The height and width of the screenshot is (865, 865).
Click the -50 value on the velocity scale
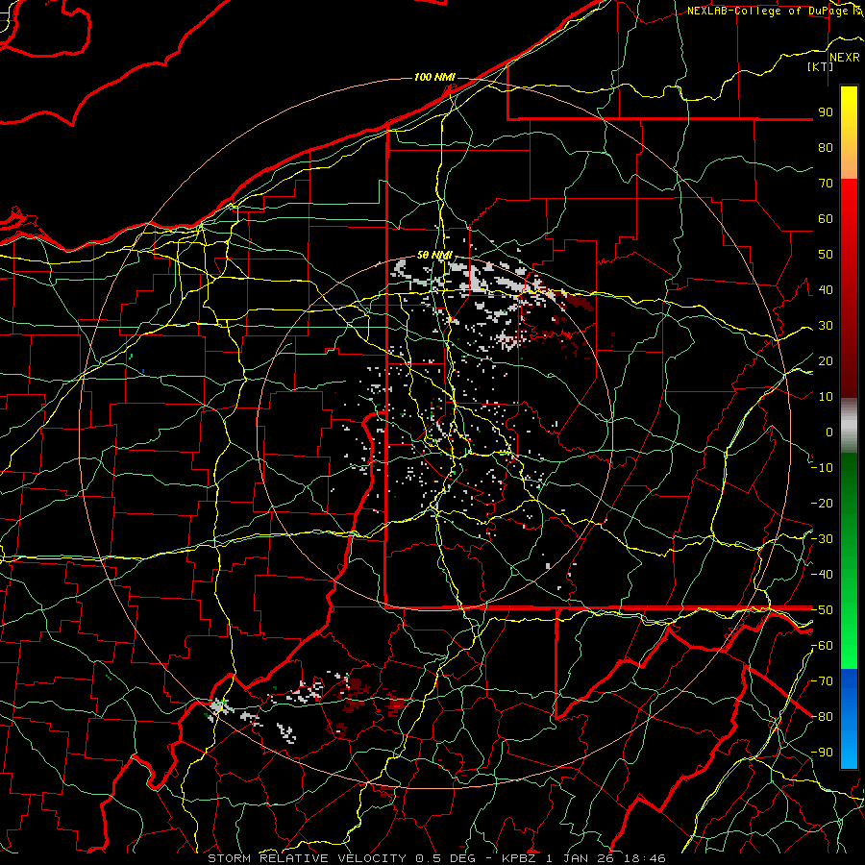click(822, 610)
